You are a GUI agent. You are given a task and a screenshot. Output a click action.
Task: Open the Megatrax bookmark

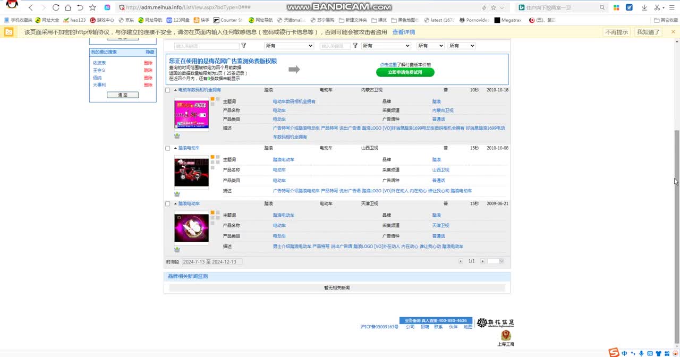pos(507,20)
